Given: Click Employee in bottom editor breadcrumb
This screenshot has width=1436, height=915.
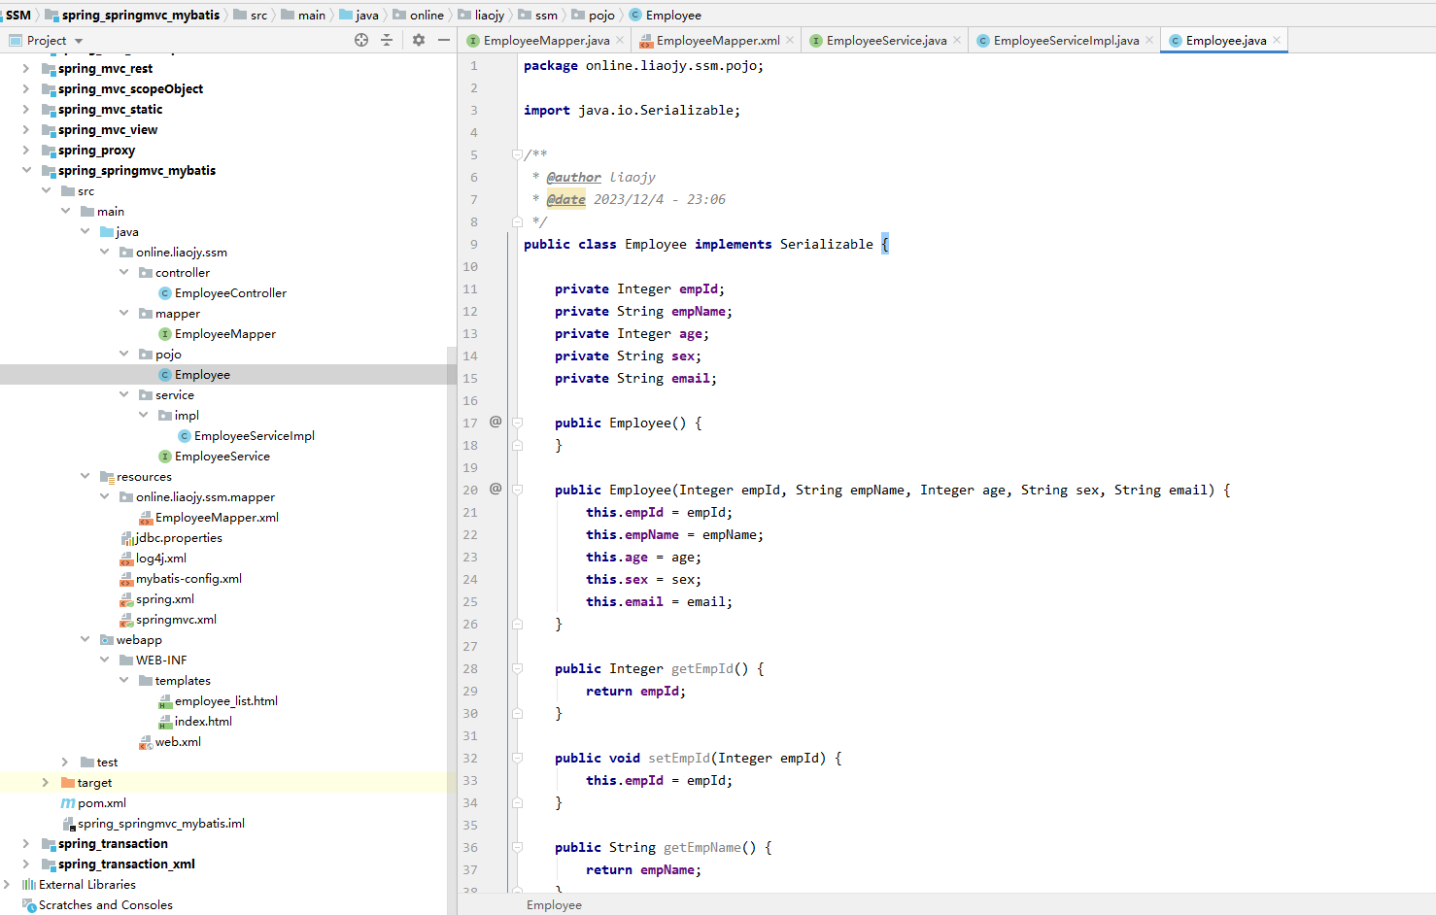Looking at the screenshot, I should 554,904.
